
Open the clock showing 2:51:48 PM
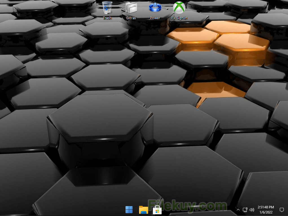(266, 207)
